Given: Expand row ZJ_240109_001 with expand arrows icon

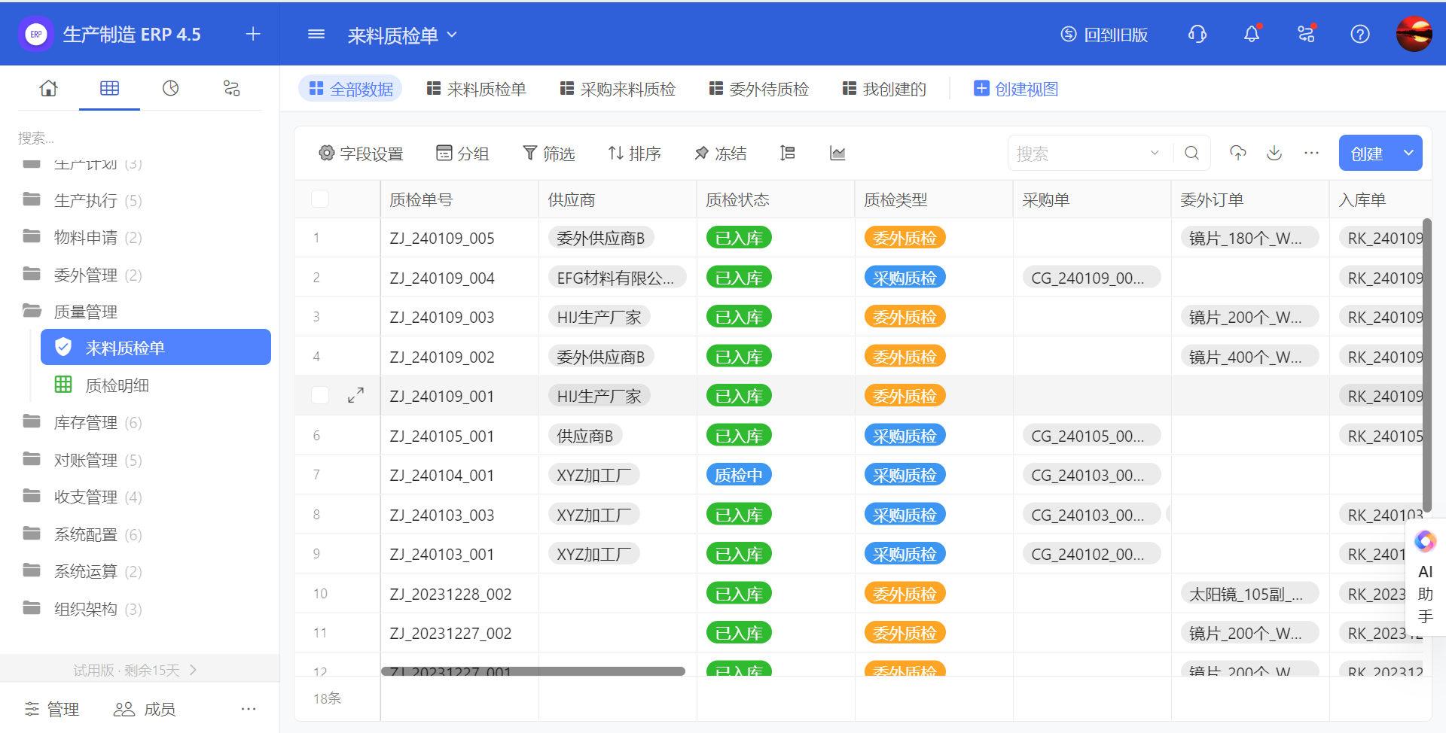Looking at the screenshot, I should (355, 395).
